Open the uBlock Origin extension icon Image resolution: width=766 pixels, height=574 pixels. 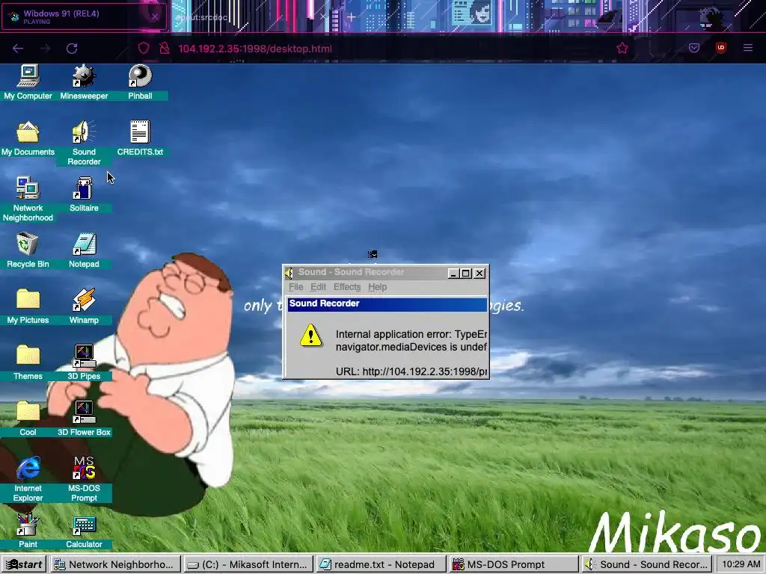[x=720, y=48]
